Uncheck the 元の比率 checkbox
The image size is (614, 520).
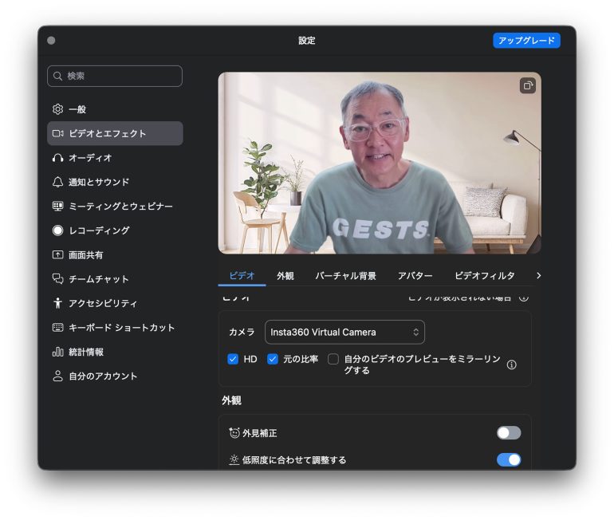[x=273, y=359]
